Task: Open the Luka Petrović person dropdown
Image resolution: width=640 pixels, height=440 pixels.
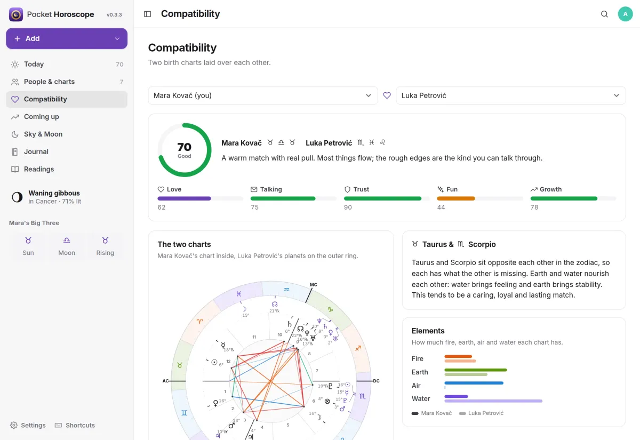Action: pyautogui.click(x=511, y=95)
